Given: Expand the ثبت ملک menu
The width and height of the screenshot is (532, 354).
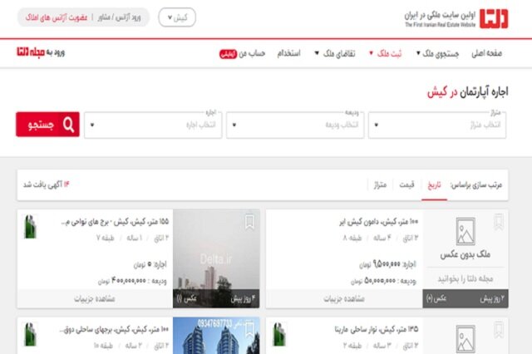Looking at the screenshot, I should point(385,53).
